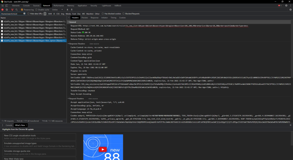
Task: Switch to the Elements panel
Action: 16,6
